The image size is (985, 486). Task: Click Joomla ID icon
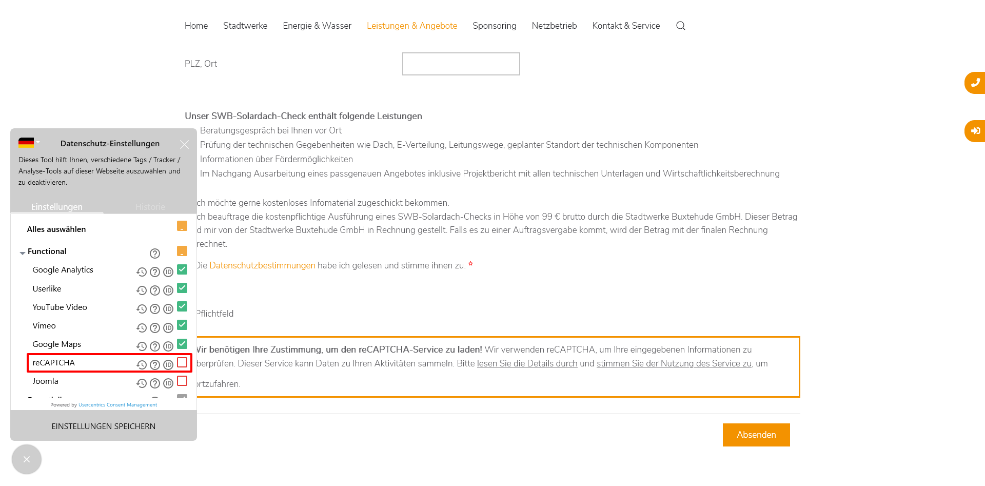coord(168,383)
